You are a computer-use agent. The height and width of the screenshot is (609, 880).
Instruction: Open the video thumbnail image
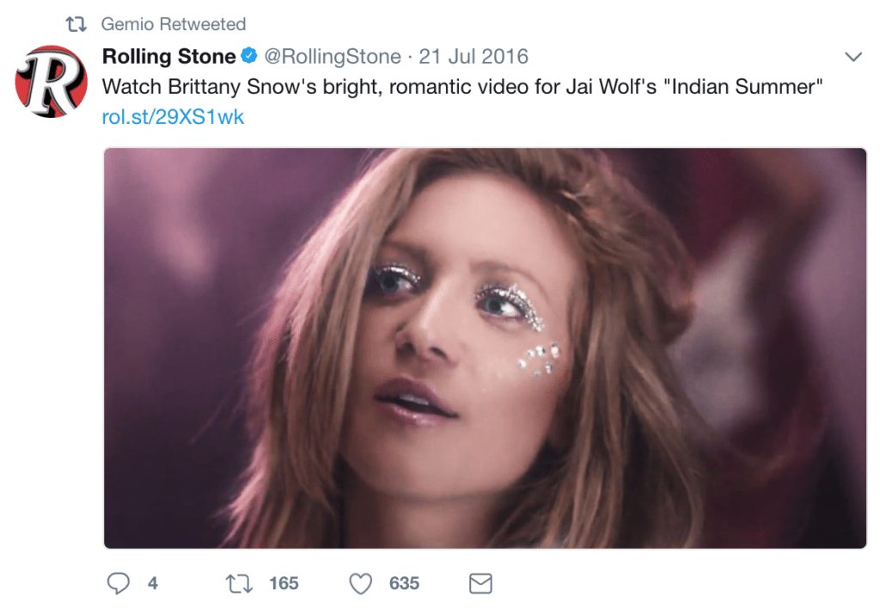[485, 348]
